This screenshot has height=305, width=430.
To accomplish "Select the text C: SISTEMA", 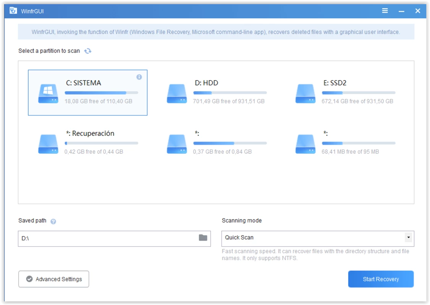I will (83, 83).
